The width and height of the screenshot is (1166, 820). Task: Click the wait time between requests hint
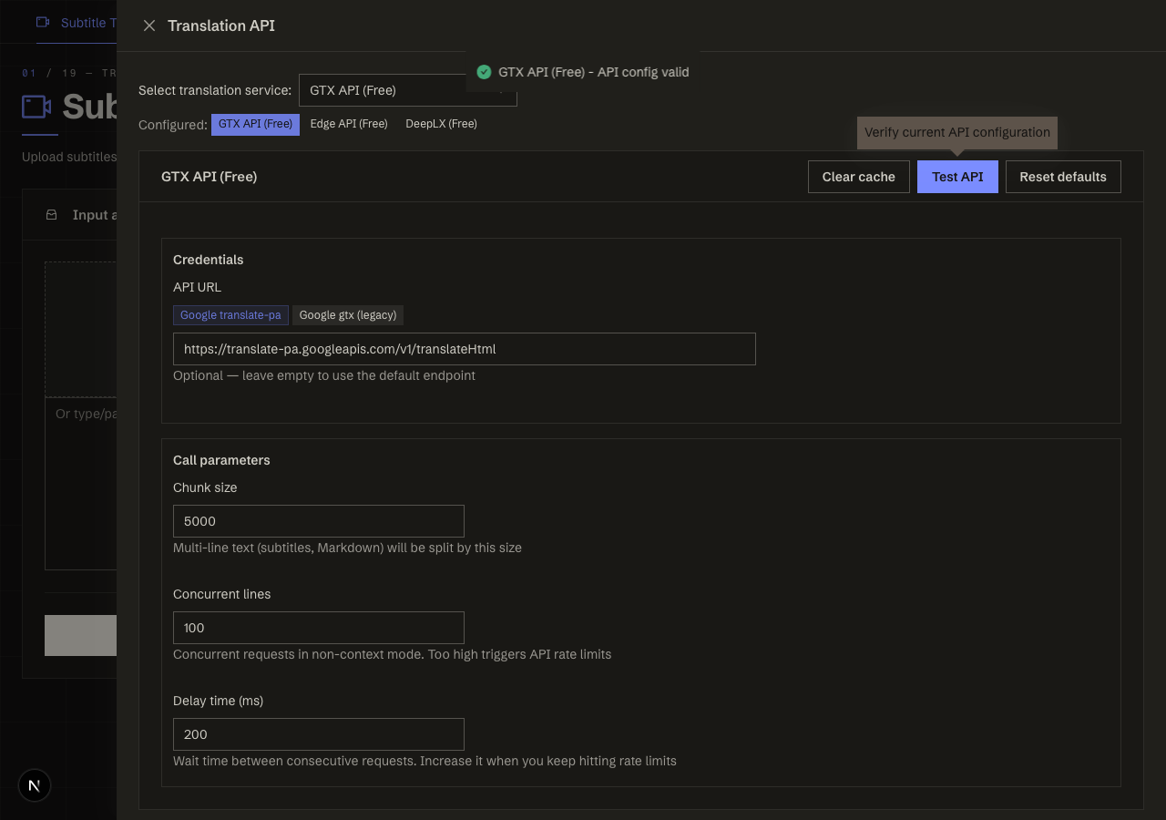point(424,761)
